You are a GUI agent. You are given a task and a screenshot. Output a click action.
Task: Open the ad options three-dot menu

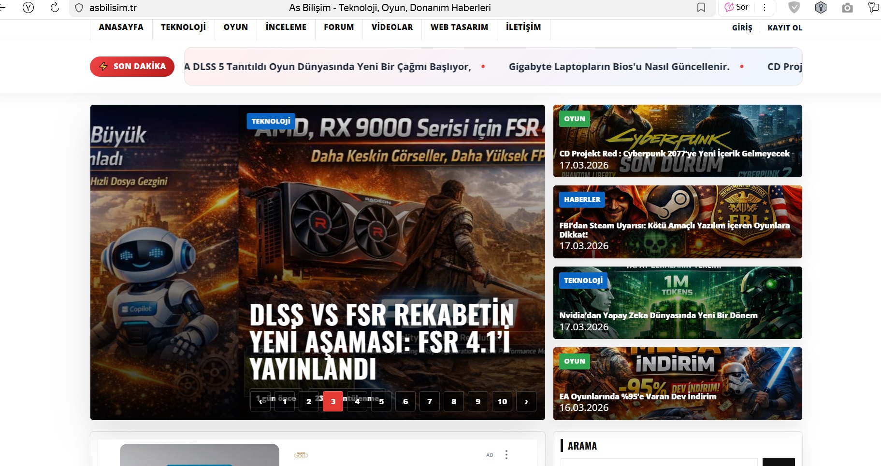506,454
